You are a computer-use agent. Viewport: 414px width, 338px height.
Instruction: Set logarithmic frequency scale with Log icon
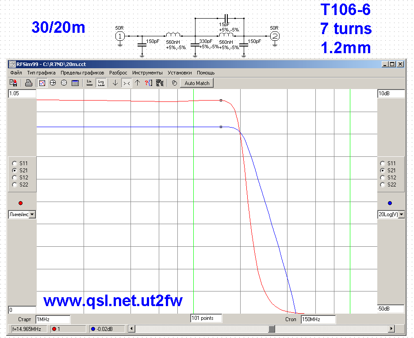point(101,83)
